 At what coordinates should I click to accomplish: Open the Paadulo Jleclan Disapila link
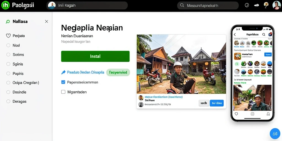point(86,72)
